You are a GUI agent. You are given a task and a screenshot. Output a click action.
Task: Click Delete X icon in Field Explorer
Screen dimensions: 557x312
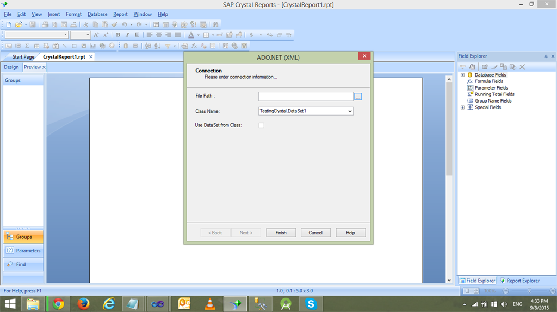click(x=522, y=67)
